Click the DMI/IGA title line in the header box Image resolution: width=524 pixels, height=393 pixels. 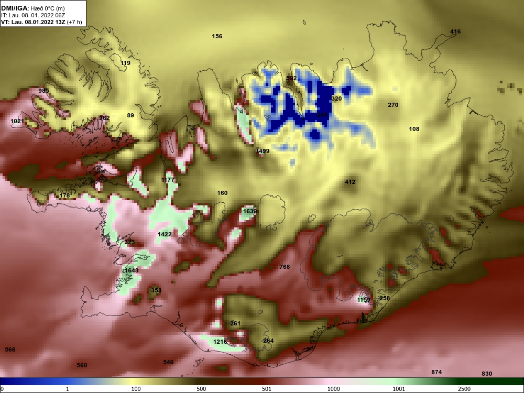32,8
